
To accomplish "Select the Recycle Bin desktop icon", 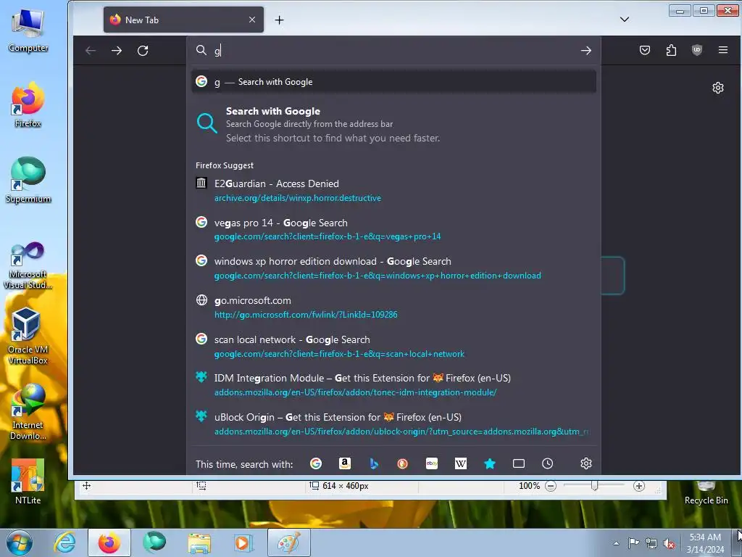I will [x=706, y=493].
